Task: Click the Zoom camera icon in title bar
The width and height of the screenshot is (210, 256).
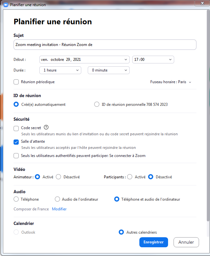Action: click(5, 5)
